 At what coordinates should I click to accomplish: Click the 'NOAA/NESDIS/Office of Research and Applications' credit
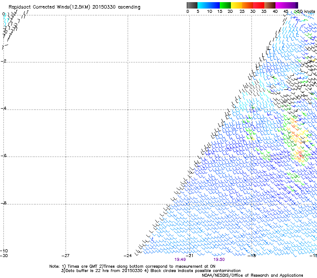point(252,275)
